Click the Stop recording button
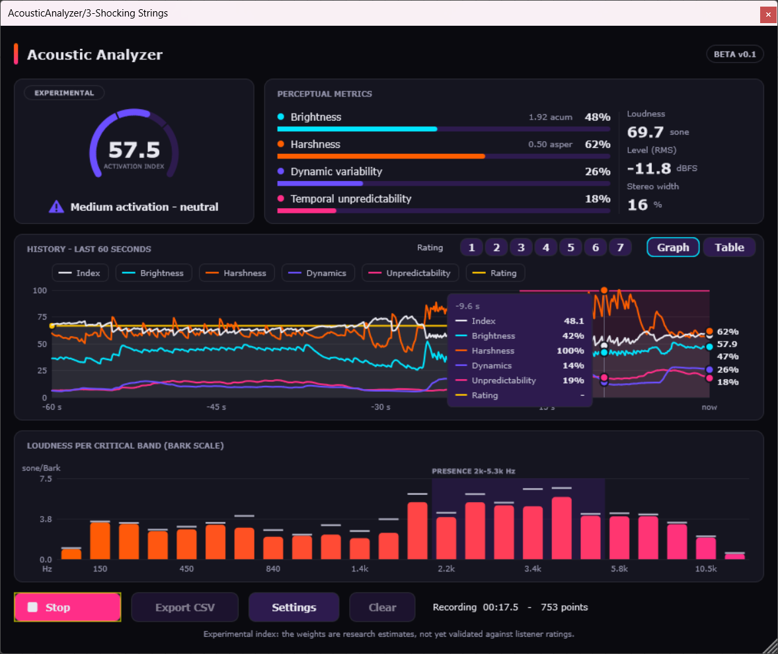 67,607
